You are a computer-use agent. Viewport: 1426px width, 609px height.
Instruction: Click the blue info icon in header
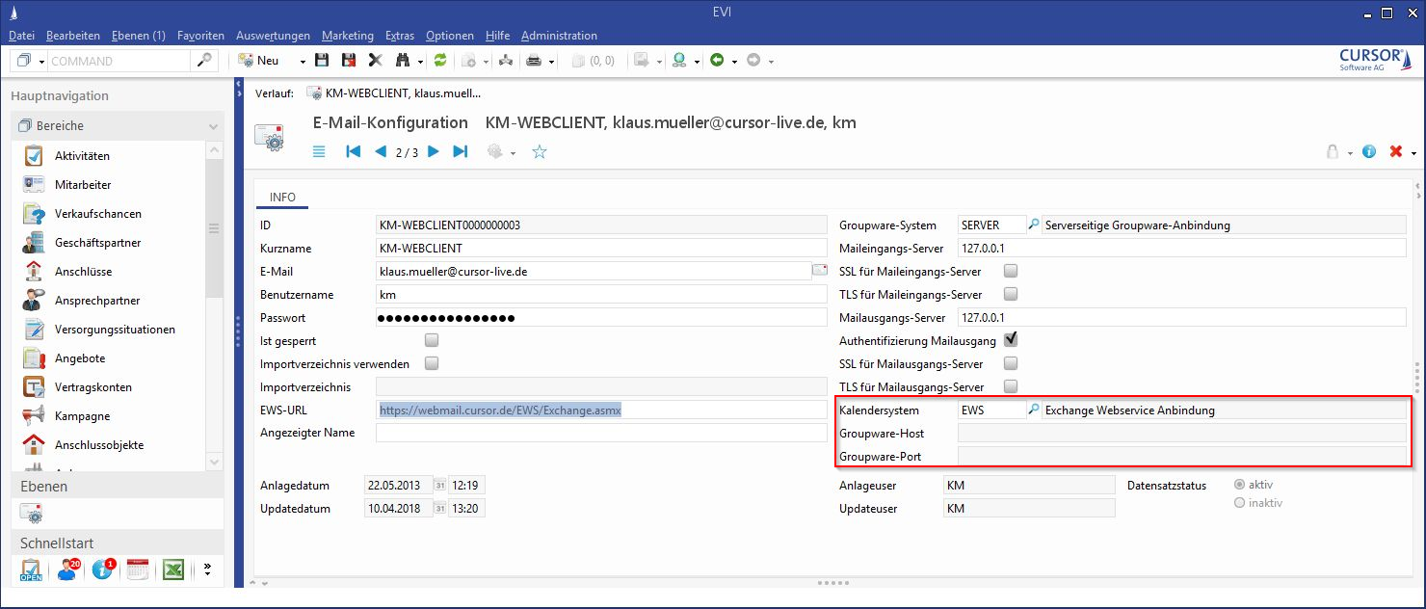tap(1369, 152)
